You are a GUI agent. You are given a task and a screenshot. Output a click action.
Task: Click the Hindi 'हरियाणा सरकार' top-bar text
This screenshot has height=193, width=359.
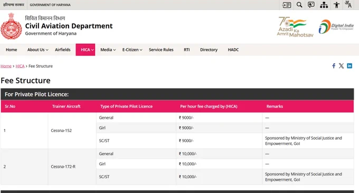14,5
